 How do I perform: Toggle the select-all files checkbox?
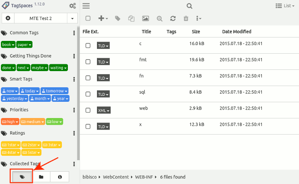(88, 18)
